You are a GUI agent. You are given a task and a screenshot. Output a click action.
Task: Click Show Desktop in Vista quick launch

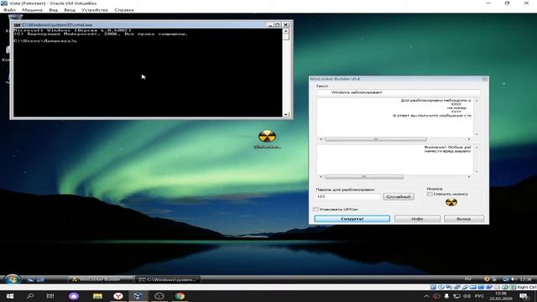coord(30,279)
